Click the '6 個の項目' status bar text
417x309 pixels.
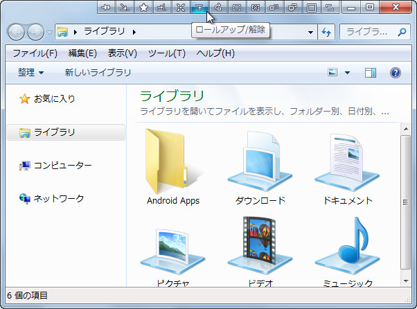click(28, 295)
